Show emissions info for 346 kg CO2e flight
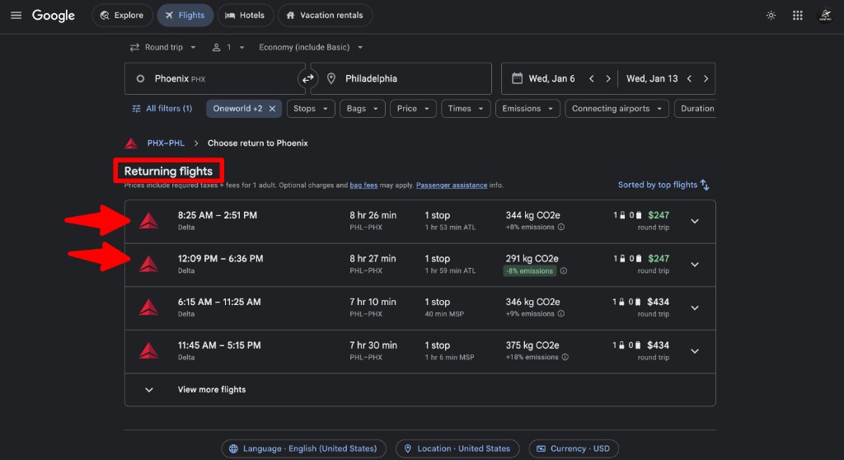 point(560,314)
